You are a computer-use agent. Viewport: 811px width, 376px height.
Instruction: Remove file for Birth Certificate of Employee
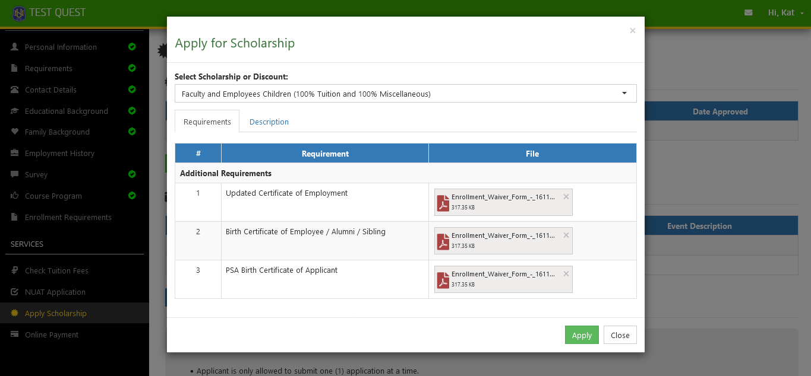point(566,235)
